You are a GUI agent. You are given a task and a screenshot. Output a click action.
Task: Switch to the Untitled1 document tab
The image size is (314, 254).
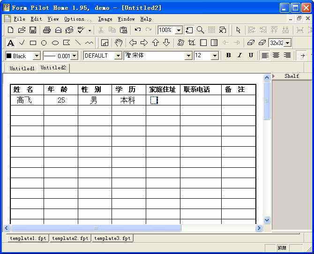(x=22, y=68)
